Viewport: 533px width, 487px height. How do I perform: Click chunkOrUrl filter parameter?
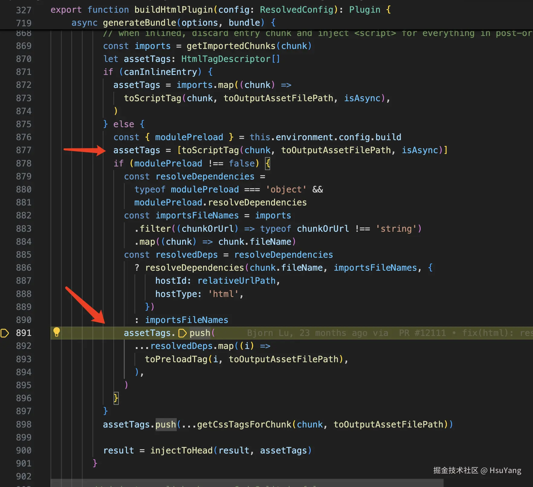[208, 229]
